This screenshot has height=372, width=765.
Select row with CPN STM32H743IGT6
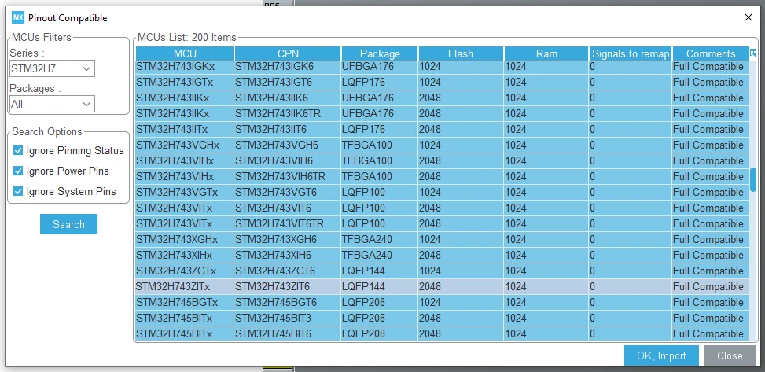pyautogui.click(x=442, y=82)
